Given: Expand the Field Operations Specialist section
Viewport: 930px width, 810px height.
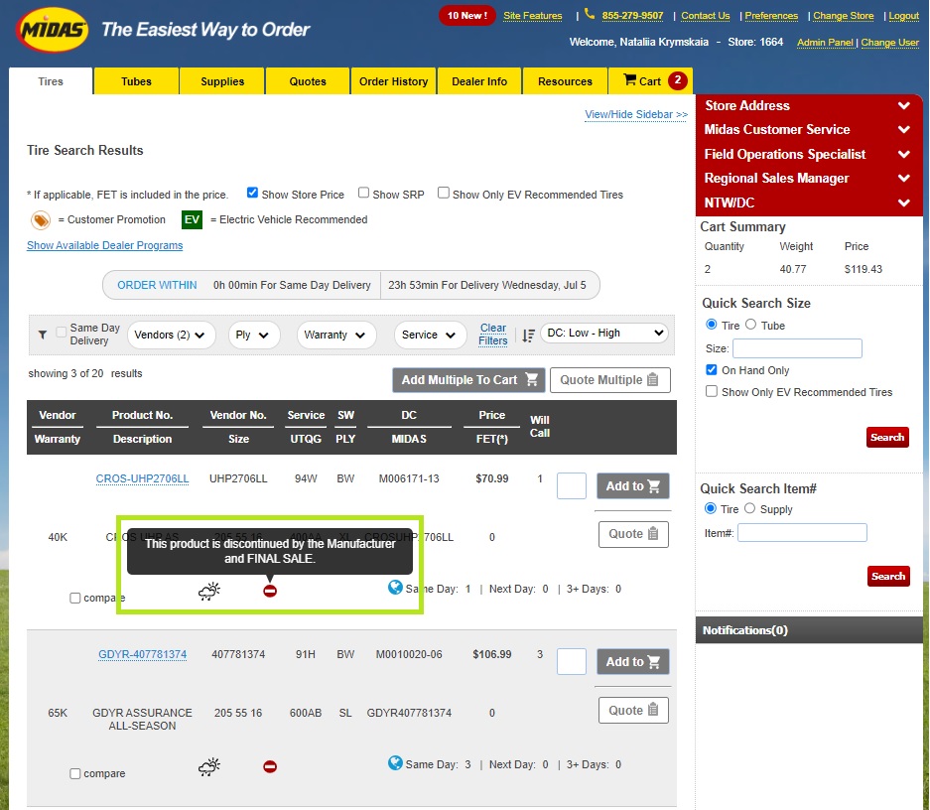Looking at the screenshot, I should point(808,154).
